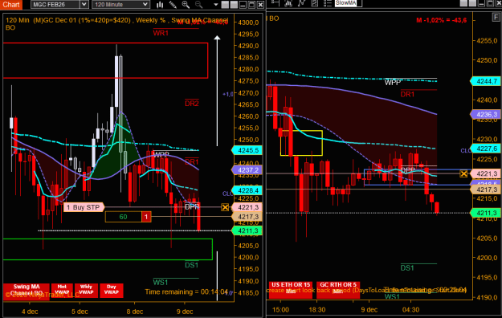This screenshot has height=318, width=502.
Task: Click the DS1 label on left chart
Action: click(191, 265)
